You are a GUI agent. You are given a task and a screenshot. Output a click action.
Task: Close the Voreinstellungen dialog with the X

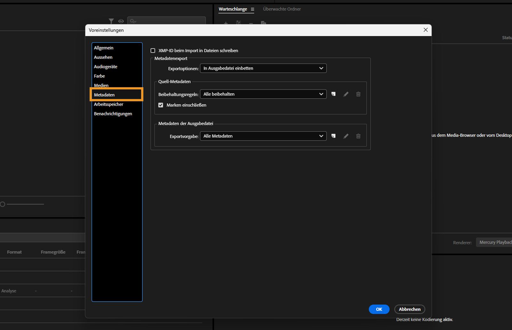[x=426, y=30]
